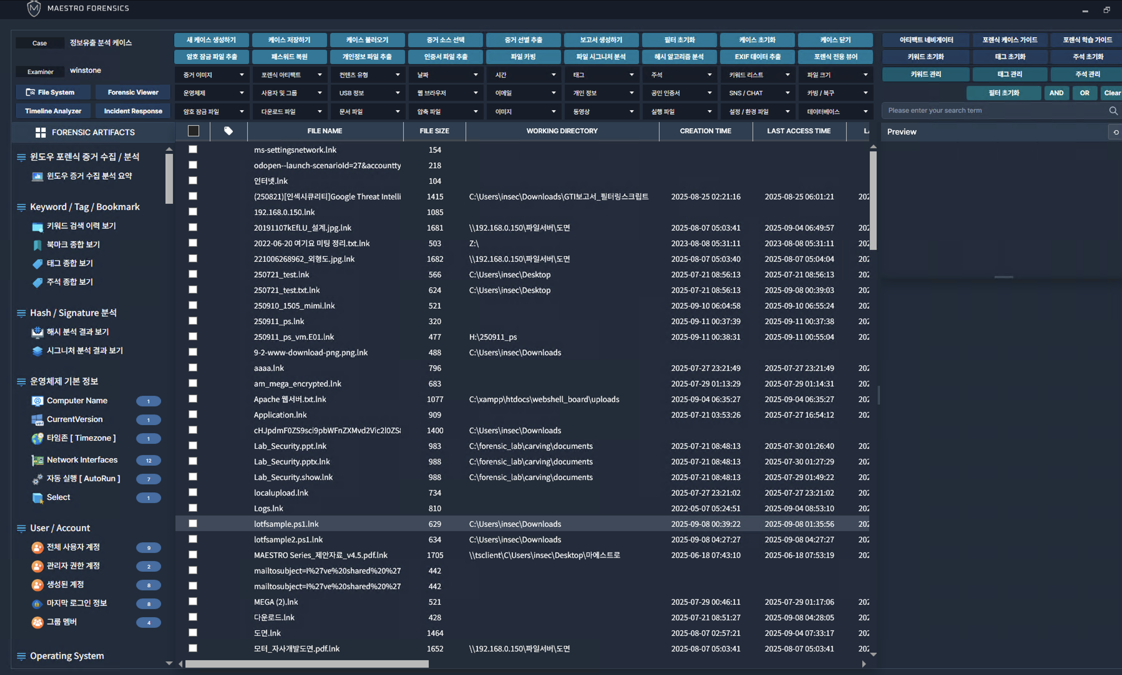1122x675 pixels.
Task: Click the horizontal scrollbar under file table
Action: (307, 664)
